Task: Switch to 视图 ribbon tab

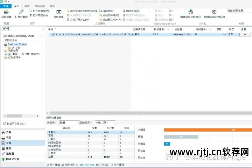Action: (27, 6)
